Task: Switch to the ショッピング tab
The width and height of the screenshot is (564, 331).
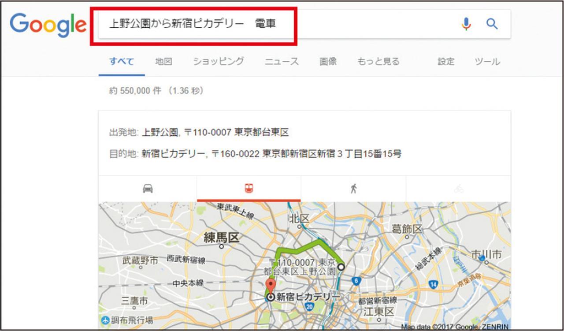Action: coord(219,62)
